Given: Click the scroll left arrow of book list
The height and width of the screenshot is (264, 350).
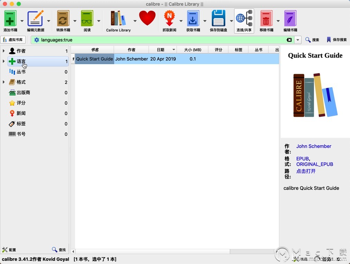Looking at the screenshot, I should coord(73,252).
